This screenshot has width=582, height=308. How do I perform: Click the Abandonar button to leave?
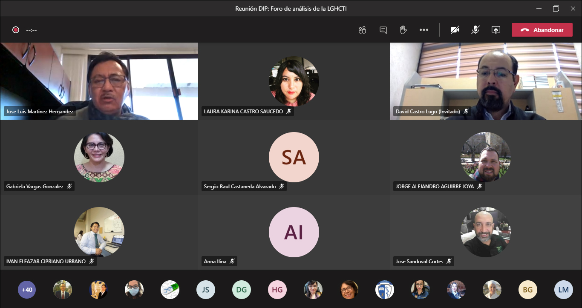pyautogui.click(x=542, y=30)
